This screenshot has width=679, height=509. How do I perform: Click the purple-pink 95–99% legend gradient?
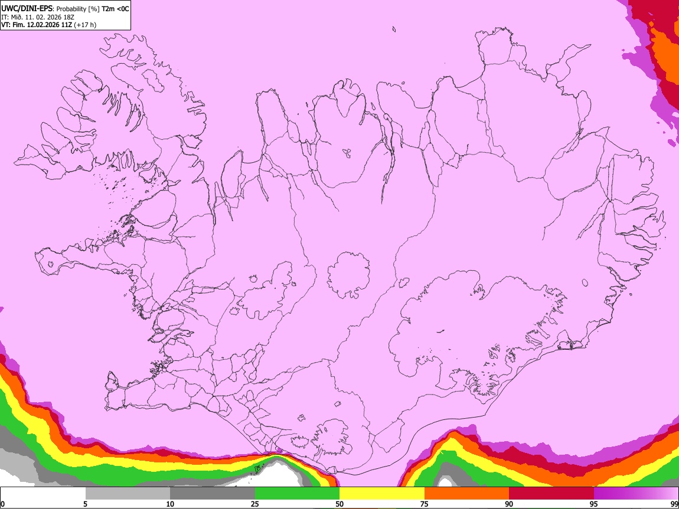(x=636, y=494)
